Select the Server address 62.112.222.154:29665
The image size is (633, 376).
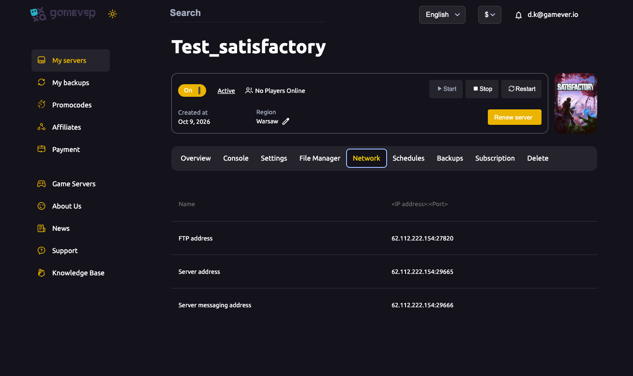pos(422,272)
